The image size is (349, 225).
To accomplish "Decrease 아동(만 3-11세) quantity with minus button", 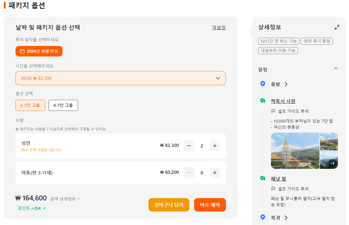I will coord(189,173).
